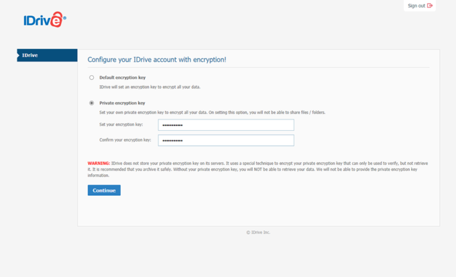Viewport: 456px width, 277px height.
Task: Click the '© IDrive Inc.' footer text
Action: click(x=258, y=232)
